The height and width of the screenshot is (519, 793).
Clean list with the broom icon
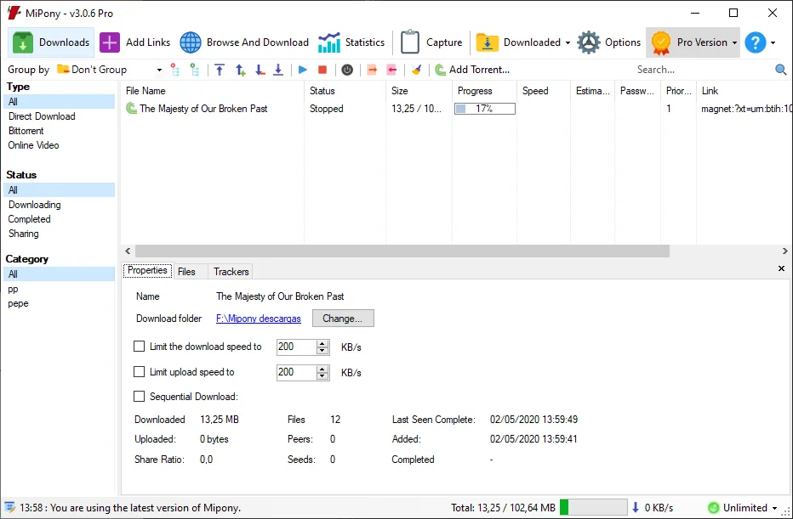point(416,70)
